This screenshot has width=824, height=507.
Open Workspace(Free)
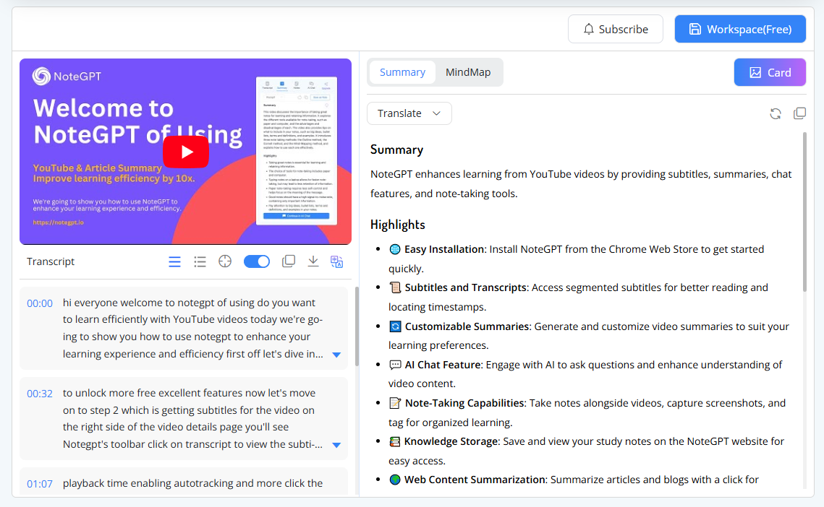coord(740,29)
